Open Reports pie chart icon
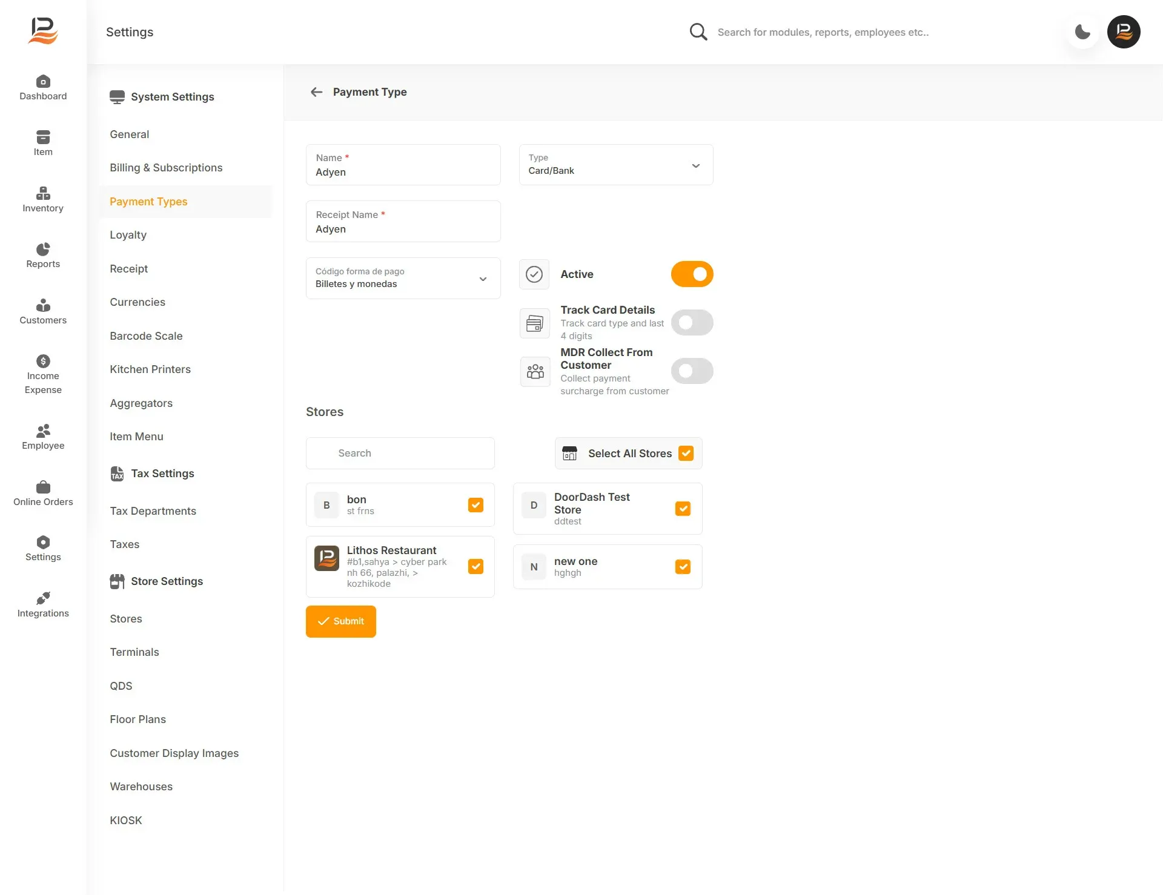Image resolution: width=1163 pixels, height=895 pixels. click(x=43, y=249)
